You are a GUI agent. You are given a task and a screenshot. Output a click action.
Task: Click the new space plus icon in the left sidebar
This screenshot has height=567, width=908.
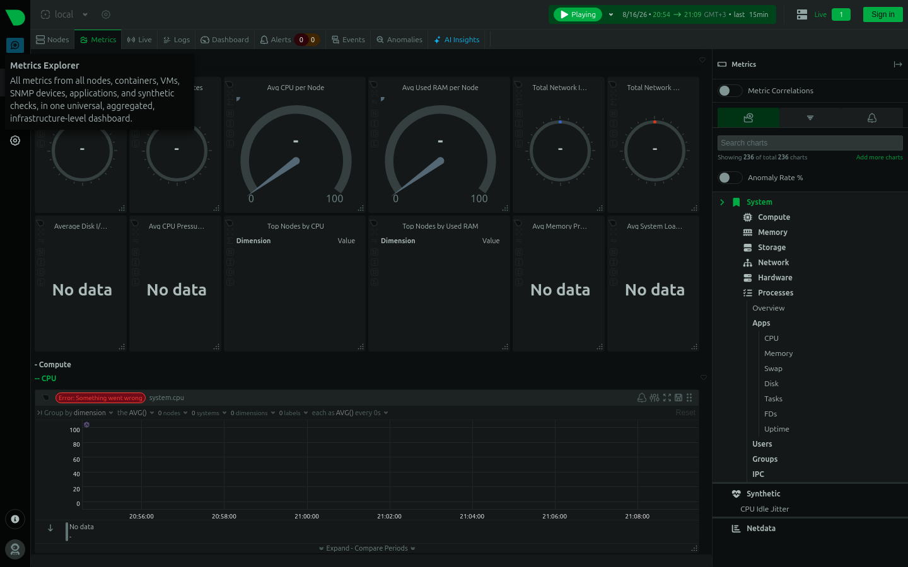[x=15, y=45]
